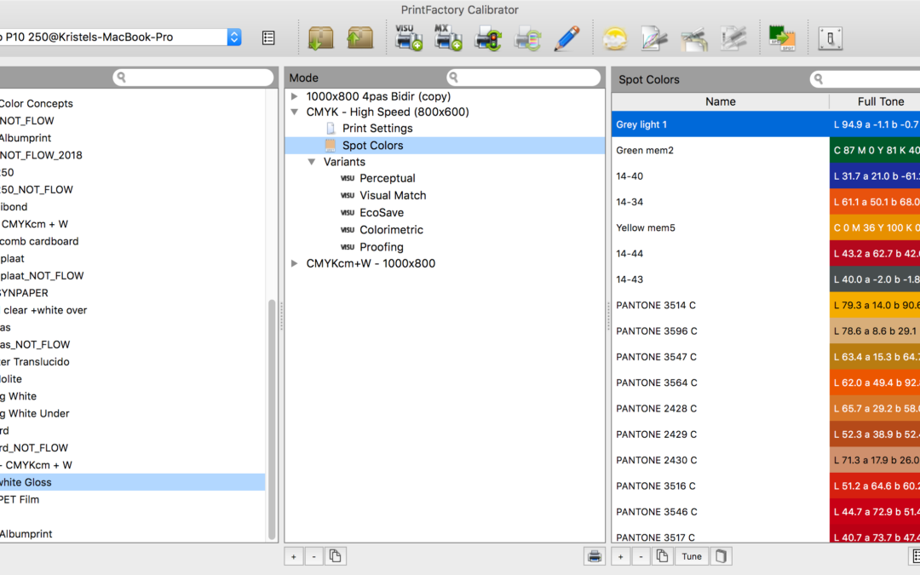Click the MX printer profile icon

[x=447, y=37]
